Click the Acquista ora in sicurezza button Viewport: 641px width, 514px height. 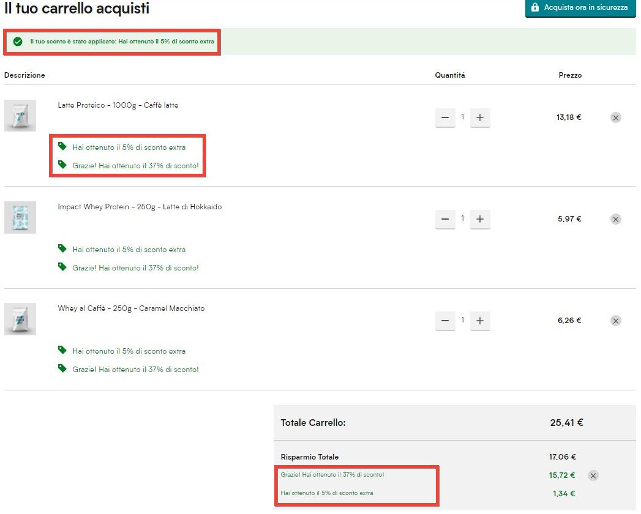click(580, 8)
